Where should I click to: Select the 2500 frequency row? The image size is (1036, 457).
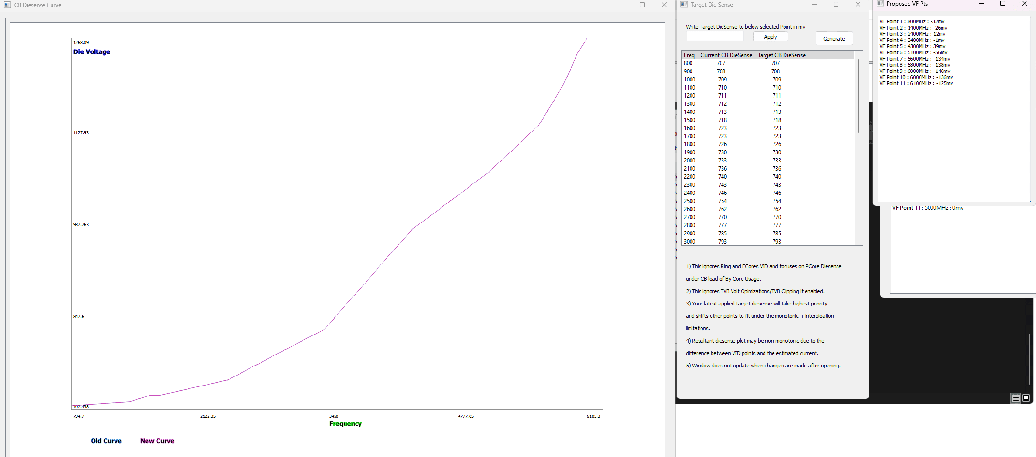pyautogui.click(x=768, y=201)
